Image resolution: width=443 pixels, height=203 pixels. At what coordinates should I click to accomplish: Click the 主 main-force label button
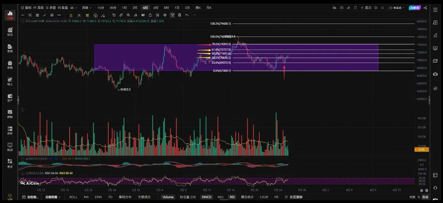[x=71, y=15]
